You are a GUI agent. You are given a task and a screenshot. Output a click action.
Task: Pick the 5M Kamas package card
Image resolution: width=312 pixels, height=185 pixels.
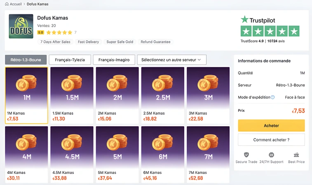117,155
